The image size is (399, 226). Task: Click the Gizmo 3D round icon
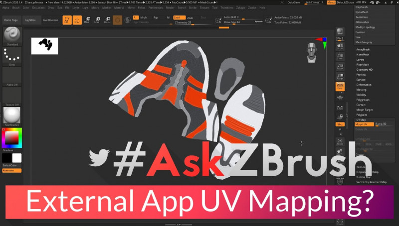pos(117,20)
